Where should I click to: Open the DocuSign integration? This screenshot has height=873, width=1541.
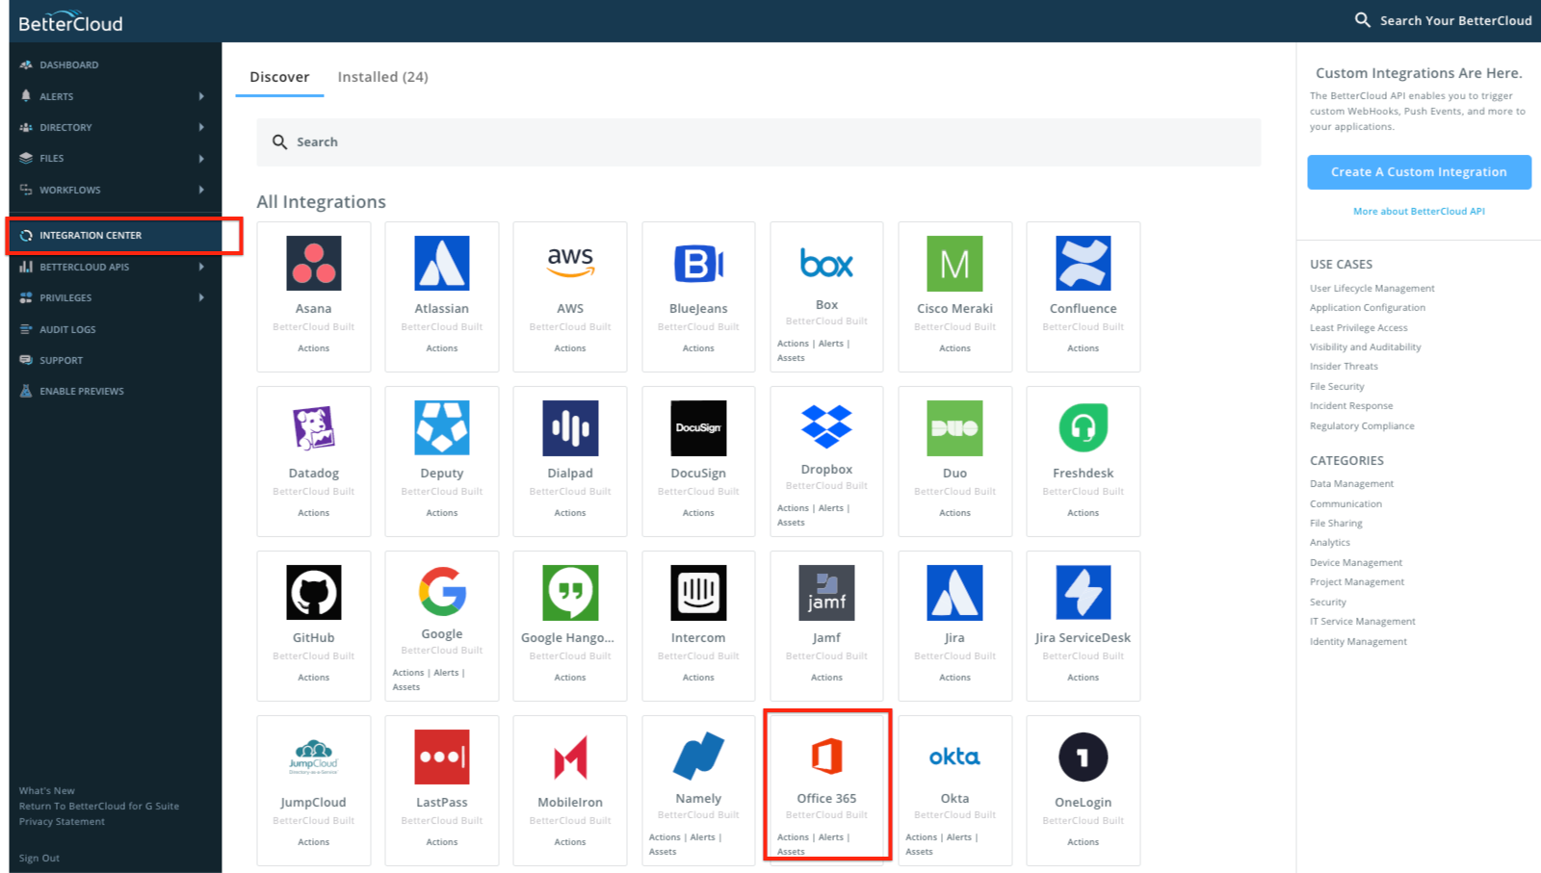pyautogui.click(x=698, y=452)
